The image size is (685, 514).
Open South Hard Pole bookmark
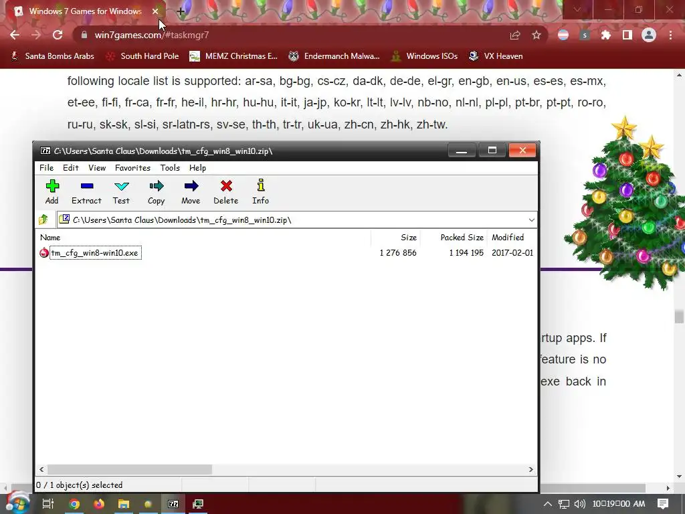[142, 56]
